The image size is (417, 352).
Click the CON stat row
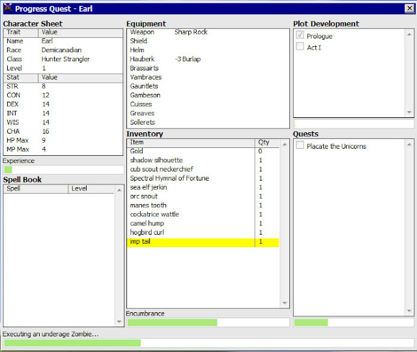pos(63,96)
